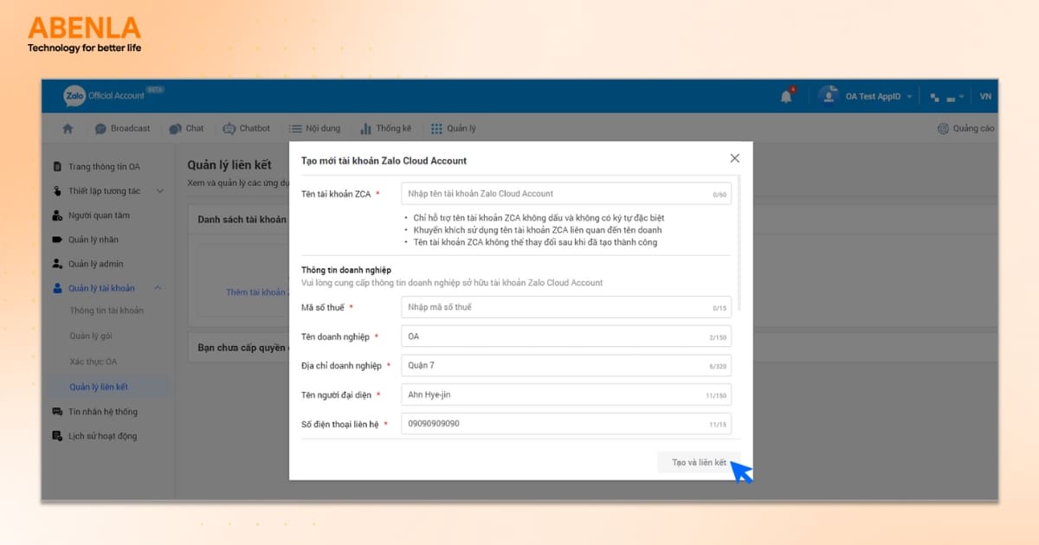Screen dimensions: 1039x545
Task: Click the Chat bubbles icon
Action: [x=175, y=129]
